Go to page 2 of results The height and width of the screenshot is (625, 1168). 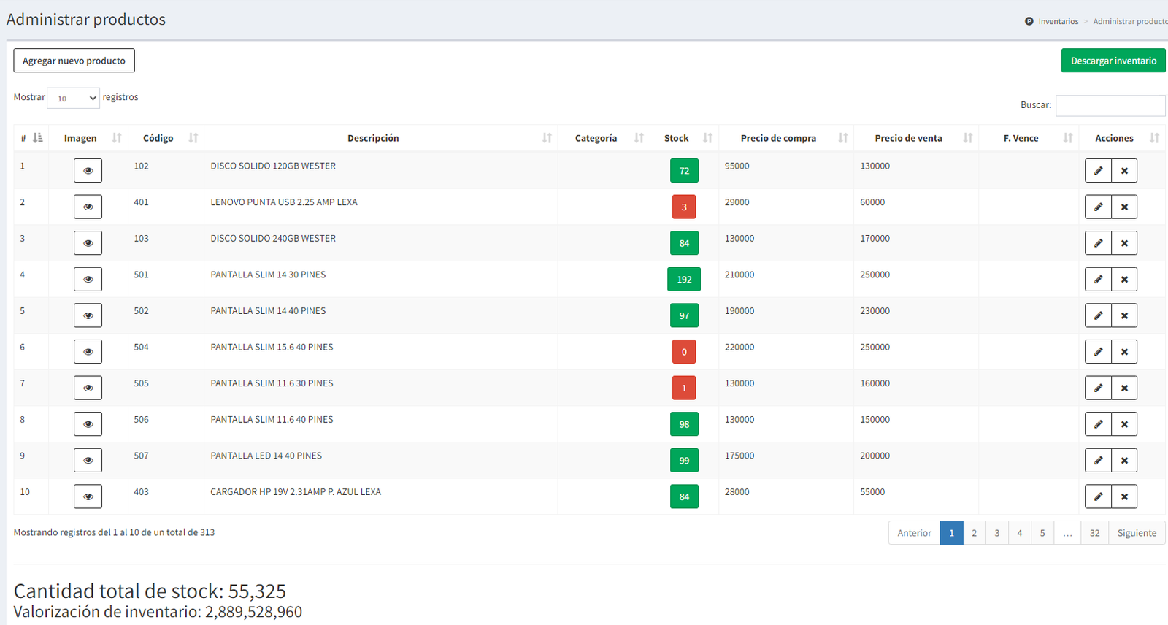click(974, 533)
